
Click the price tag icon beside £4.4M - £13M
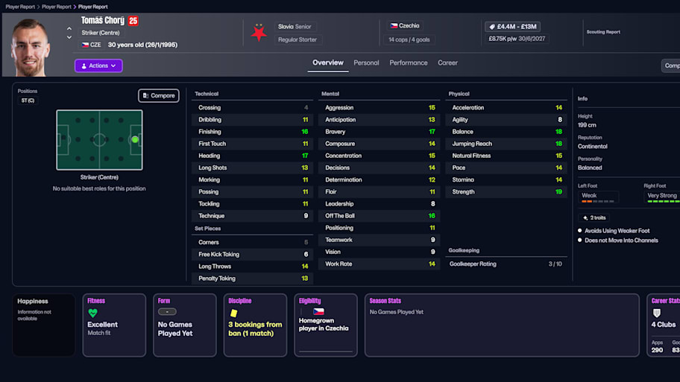point(492,27)
